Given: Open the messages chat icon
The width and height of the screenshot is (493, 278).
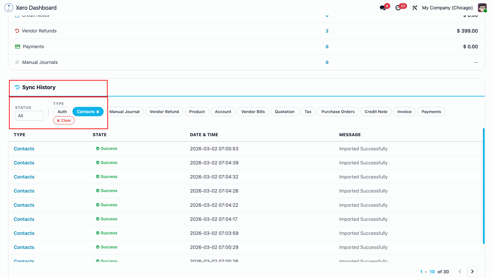Looking at the screenshot, I should pos(383,8).
